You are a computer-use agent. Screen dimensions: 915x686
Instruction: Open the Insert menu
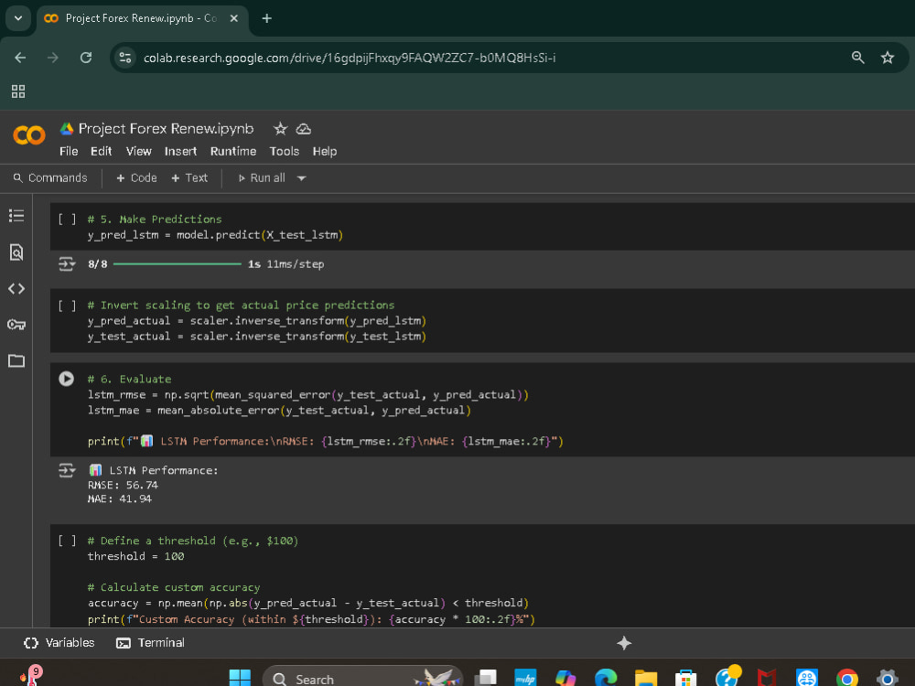180,151
